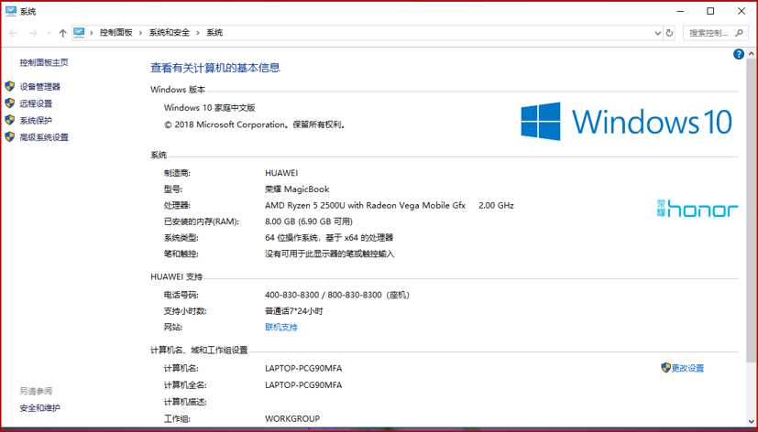Open 远程设置
Image resolution: width=758 pixels, height=432 pixels.
36,103
